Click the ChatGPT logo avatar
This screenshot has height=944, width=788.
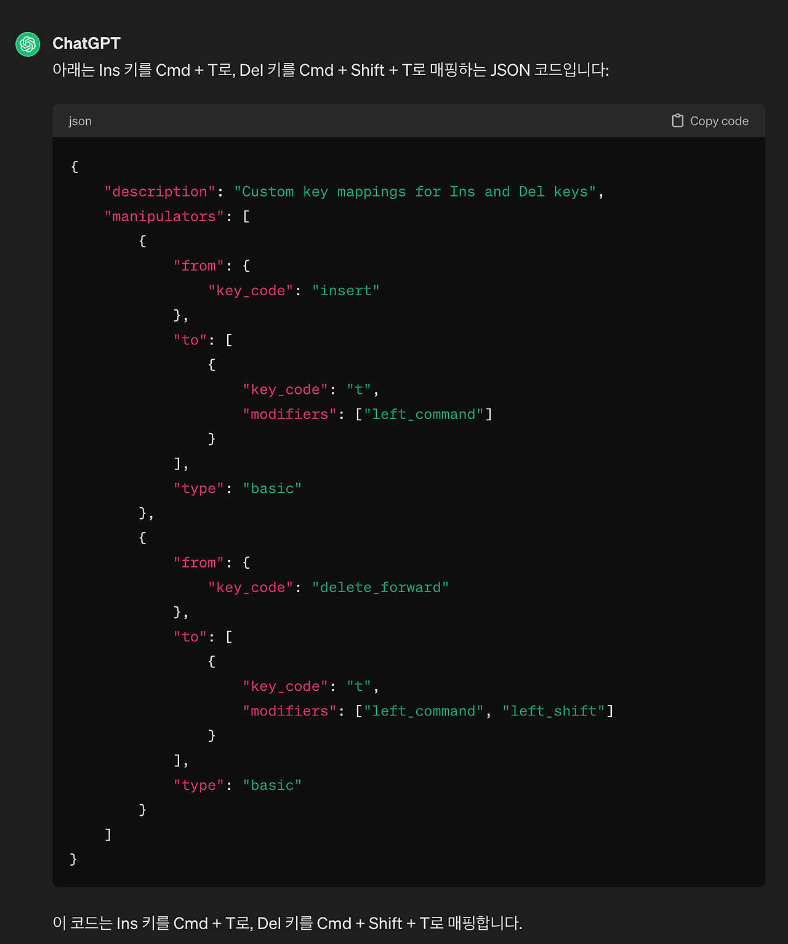coord(28,44)
